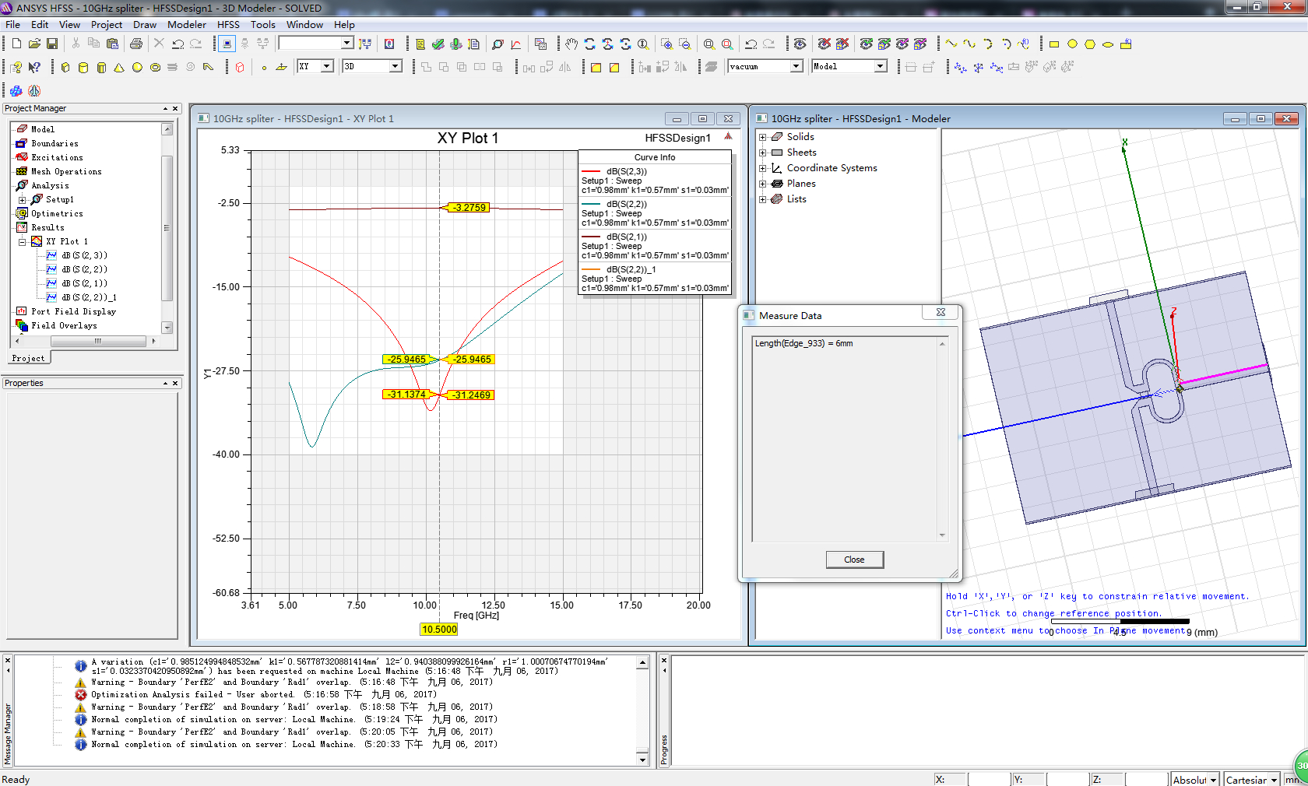Switch to the Project tab
This screenshot has width=1308, height=786.
coord(28,358)
